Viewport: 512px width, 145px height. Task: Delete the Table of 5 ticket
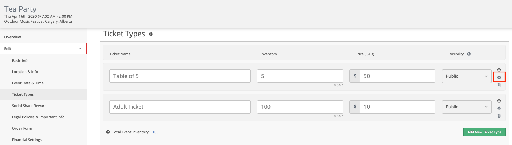499,85
